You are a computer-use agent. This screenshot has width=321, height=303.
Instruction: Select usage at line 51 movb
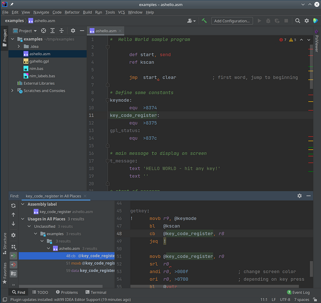point(90,263)
